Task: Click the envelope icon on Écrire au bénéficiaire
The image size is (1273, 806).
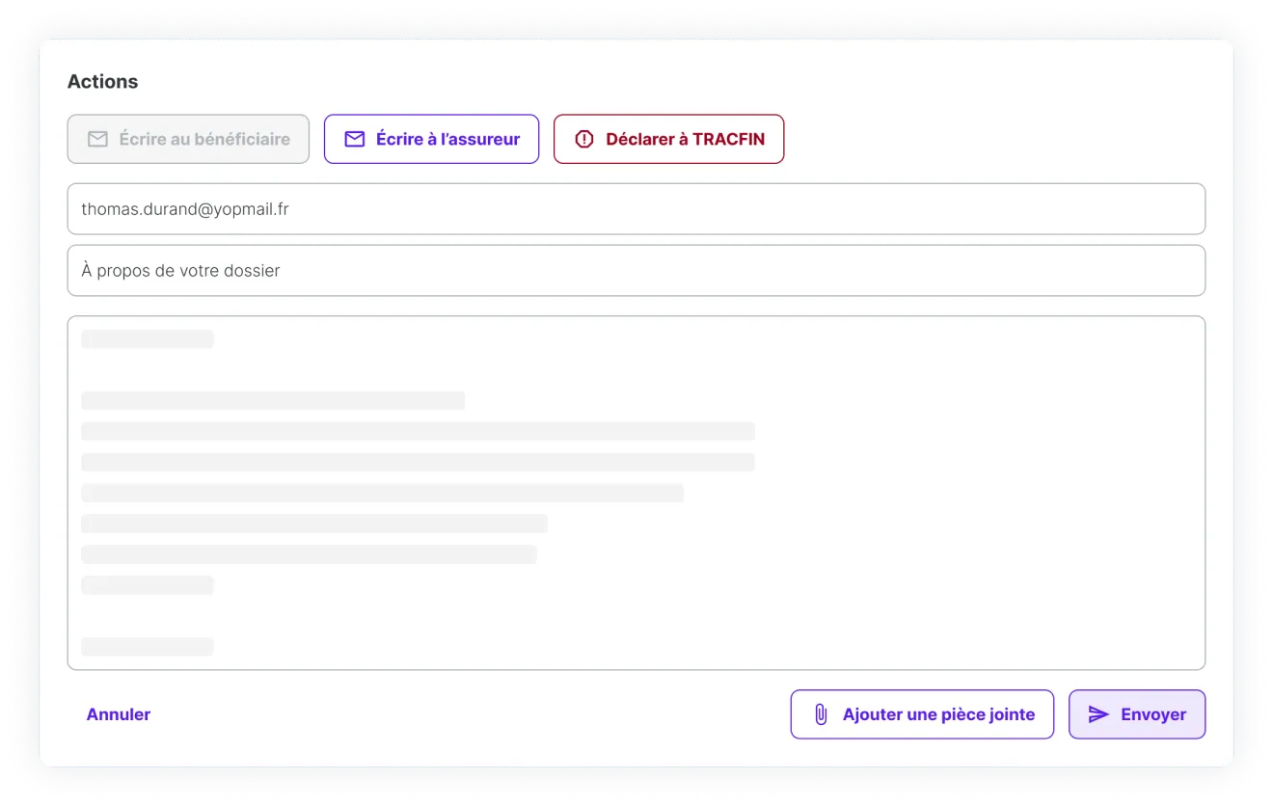Action: click(97, 140)
